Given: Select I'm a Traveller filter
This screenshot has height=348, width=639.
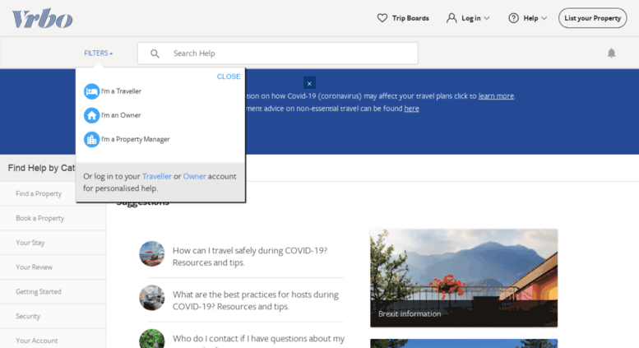Looking at the screenshot, I should click(x=121, y=91).
